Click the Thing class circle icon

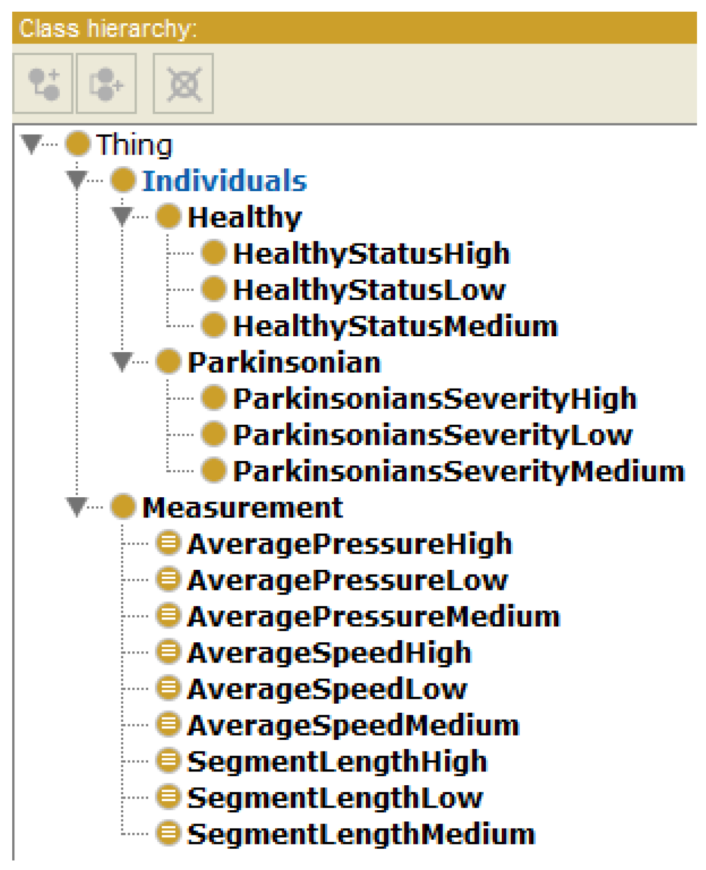click(78, 145)
